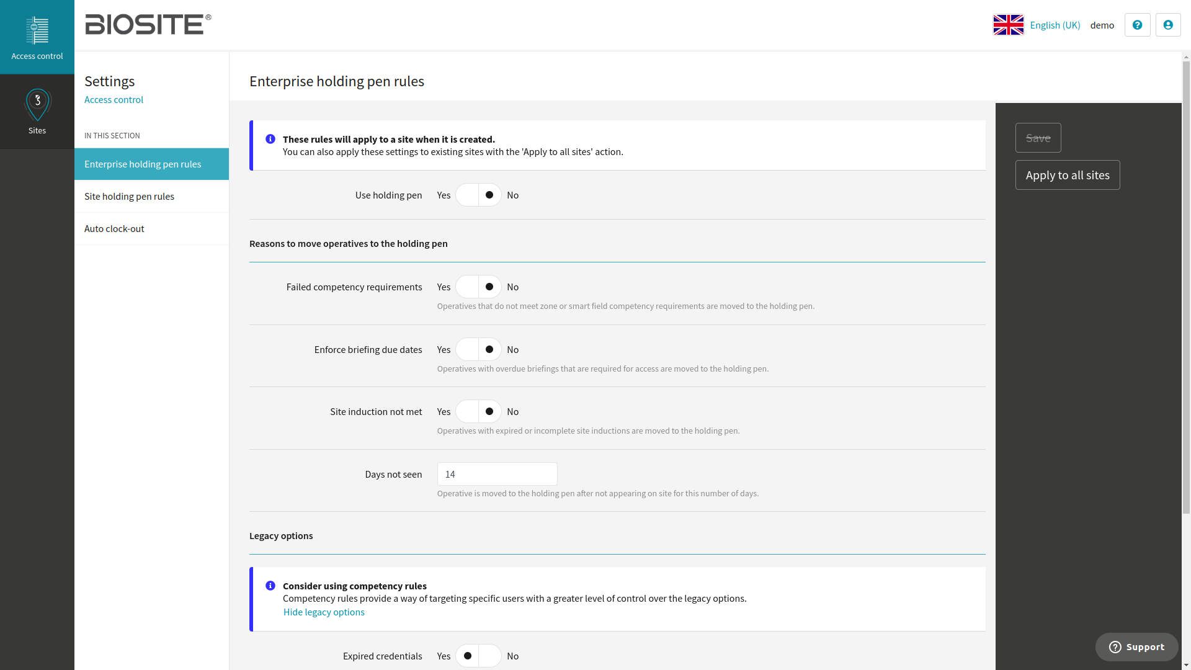Screen dimensions: 1191x670
Task: Click 'Enterprise holding pen rules' page title
Action: [337, 81]
